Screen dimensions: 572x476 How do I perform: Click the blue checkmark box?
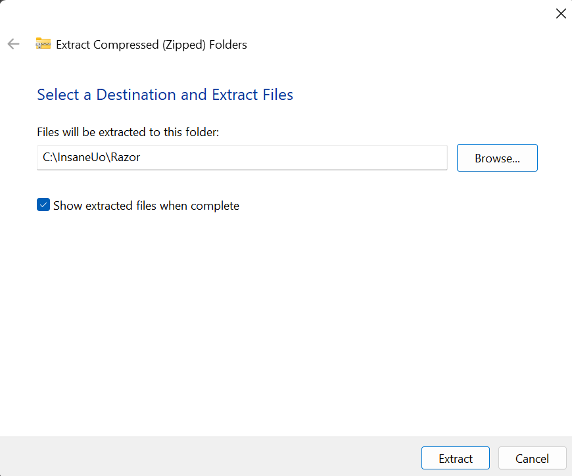pyautogui.click(x=43, y=205)
